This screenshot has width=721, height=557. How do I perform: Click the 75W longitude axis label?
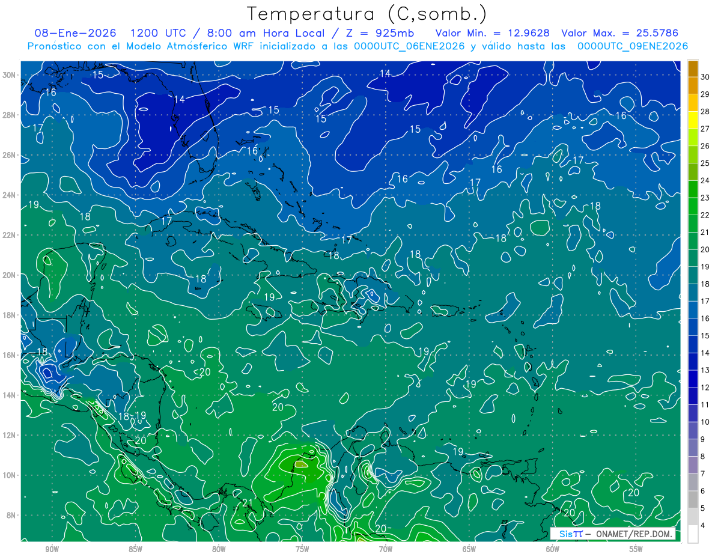point(302,549)
